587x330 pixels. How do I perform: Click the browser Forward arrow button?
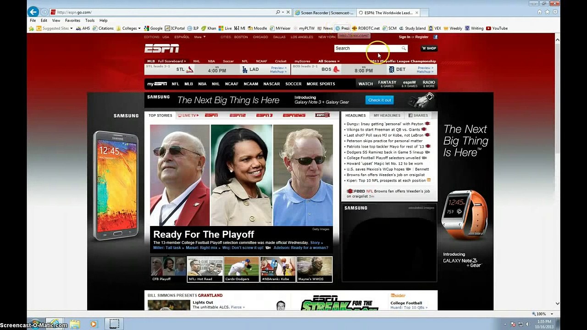[44, 12]
